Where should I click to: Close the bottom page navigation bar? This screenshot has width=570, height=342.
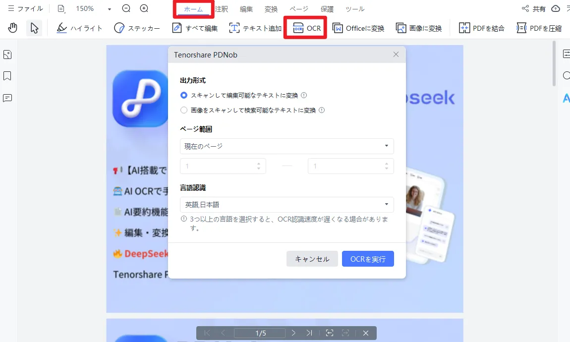[366, 333]
